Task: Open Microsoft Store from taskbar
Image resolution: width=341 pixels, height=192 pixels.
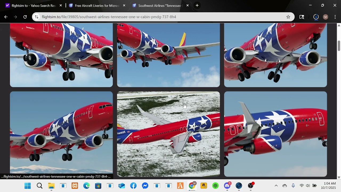Action: (x=98, y=186)
